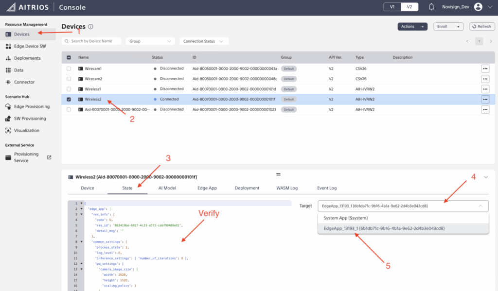Open Edge Device SW sidebar icon

(x=9, y=46)
